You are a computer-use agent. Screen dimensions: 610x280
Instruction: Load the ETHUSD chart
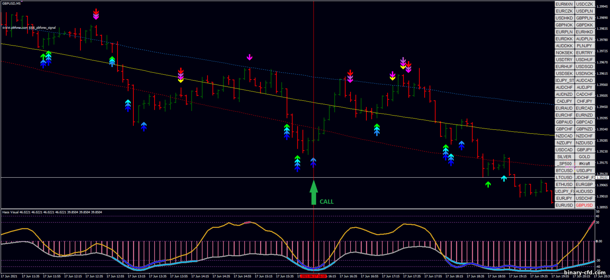click(x=564, y=184)
